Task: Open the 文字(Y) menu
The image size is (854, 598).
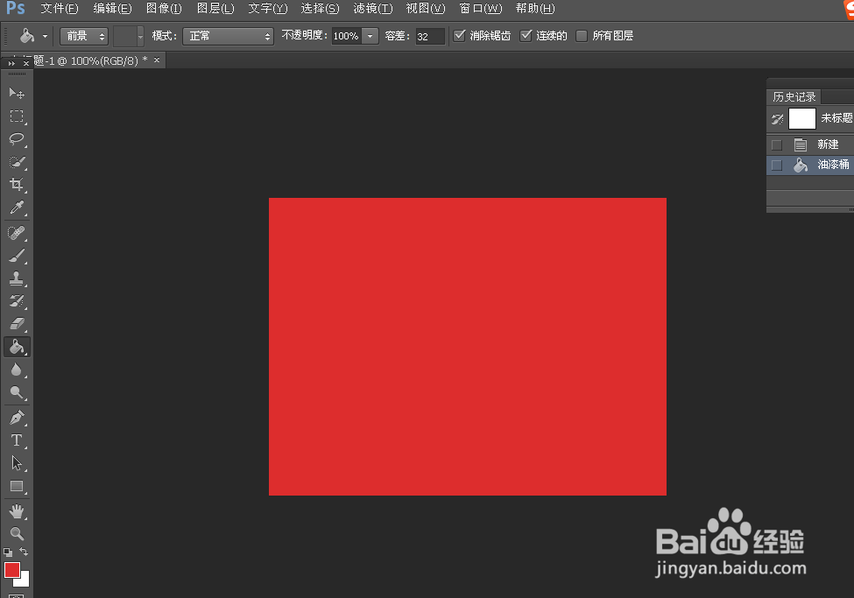Action: coord(267,8)
